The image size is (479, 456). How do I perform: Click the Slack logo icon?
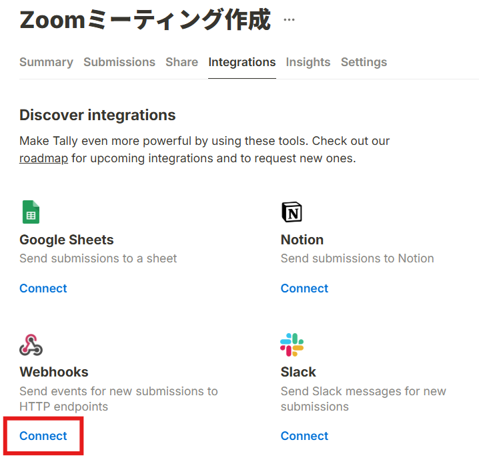292,345
